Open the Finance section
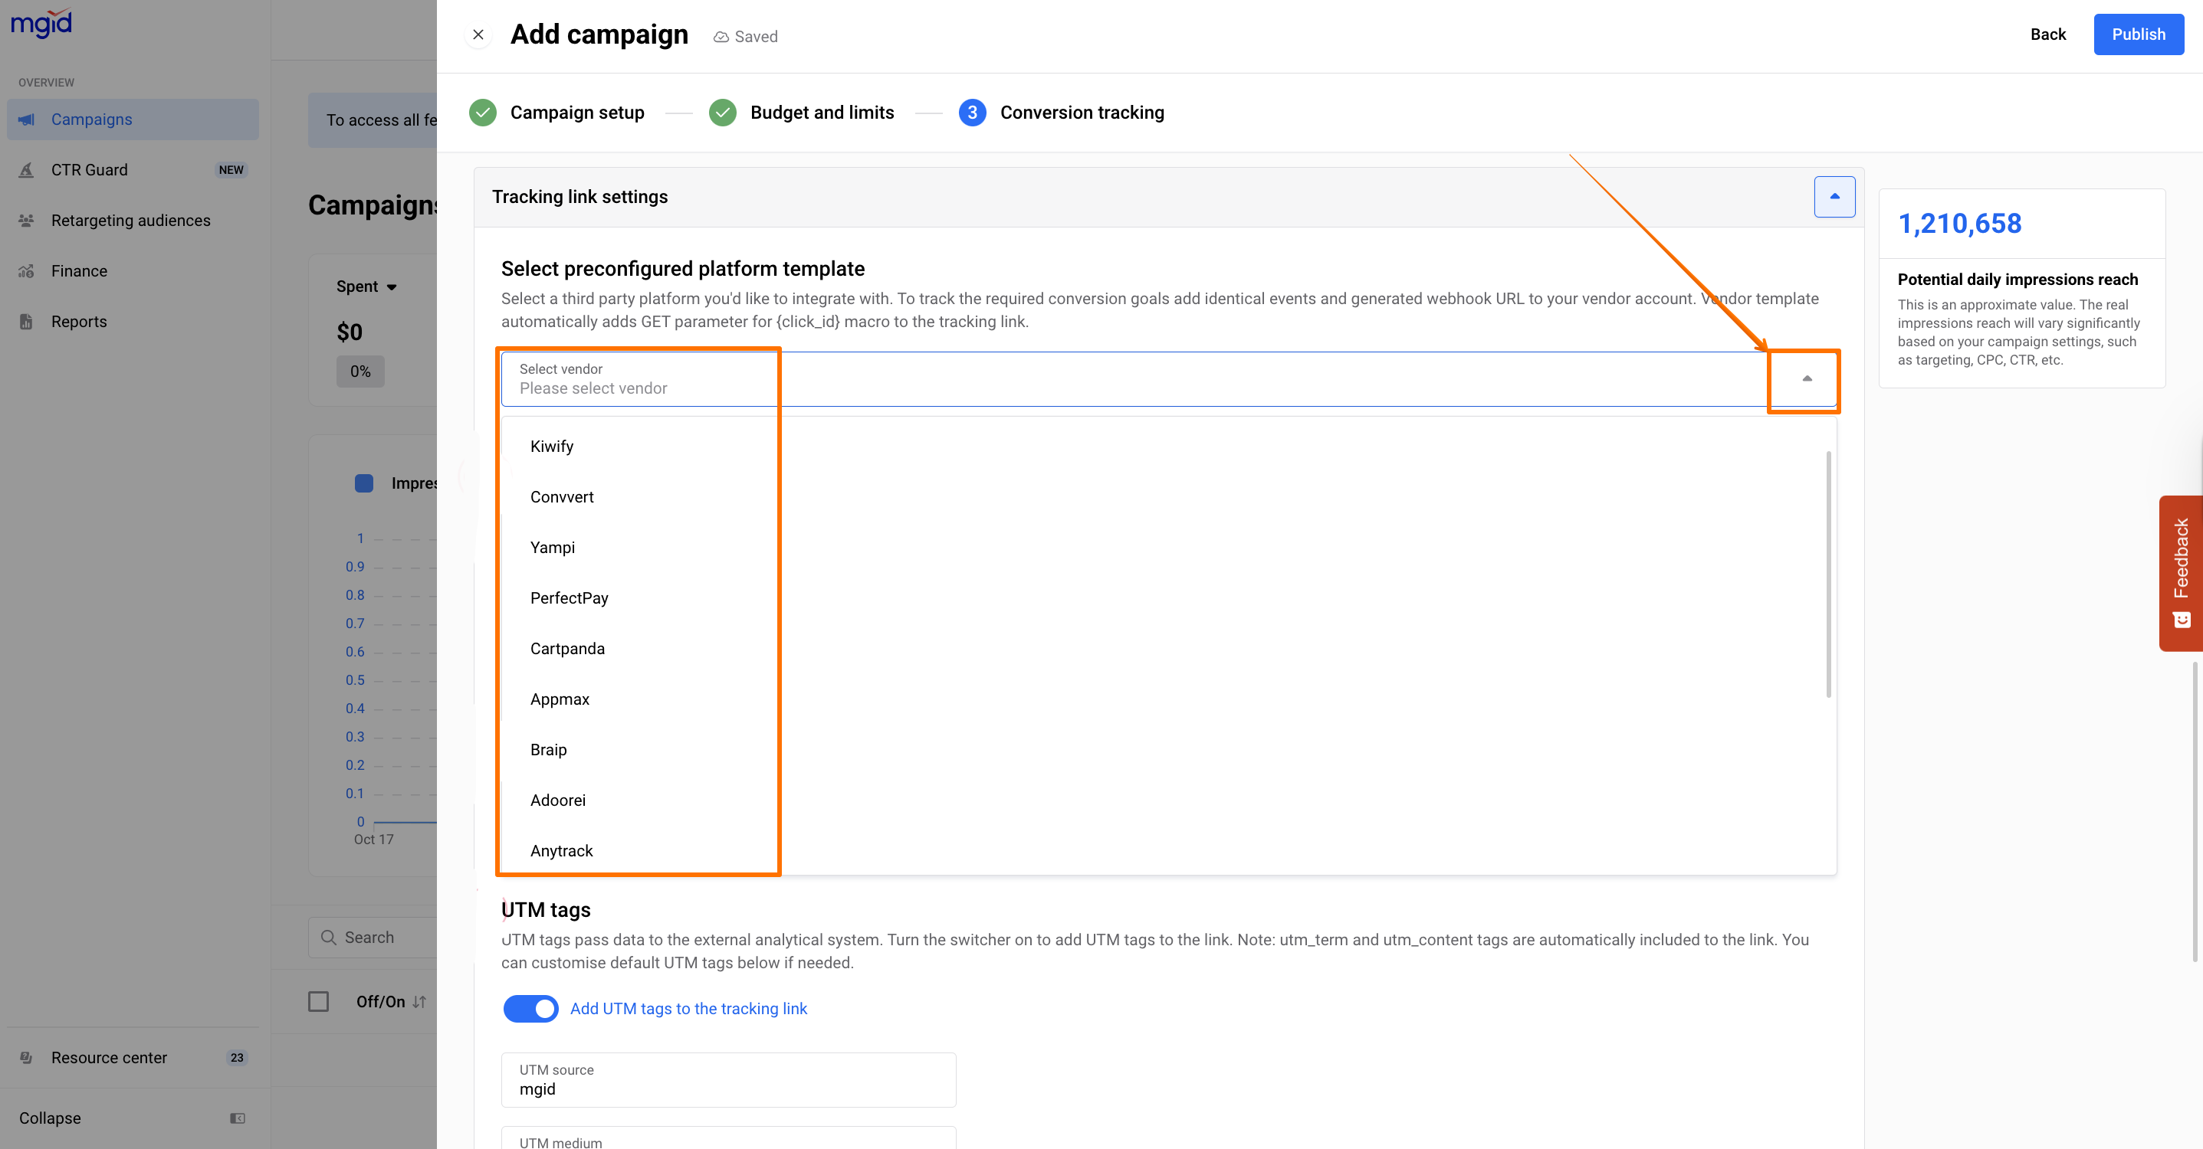 pos(79,271)
